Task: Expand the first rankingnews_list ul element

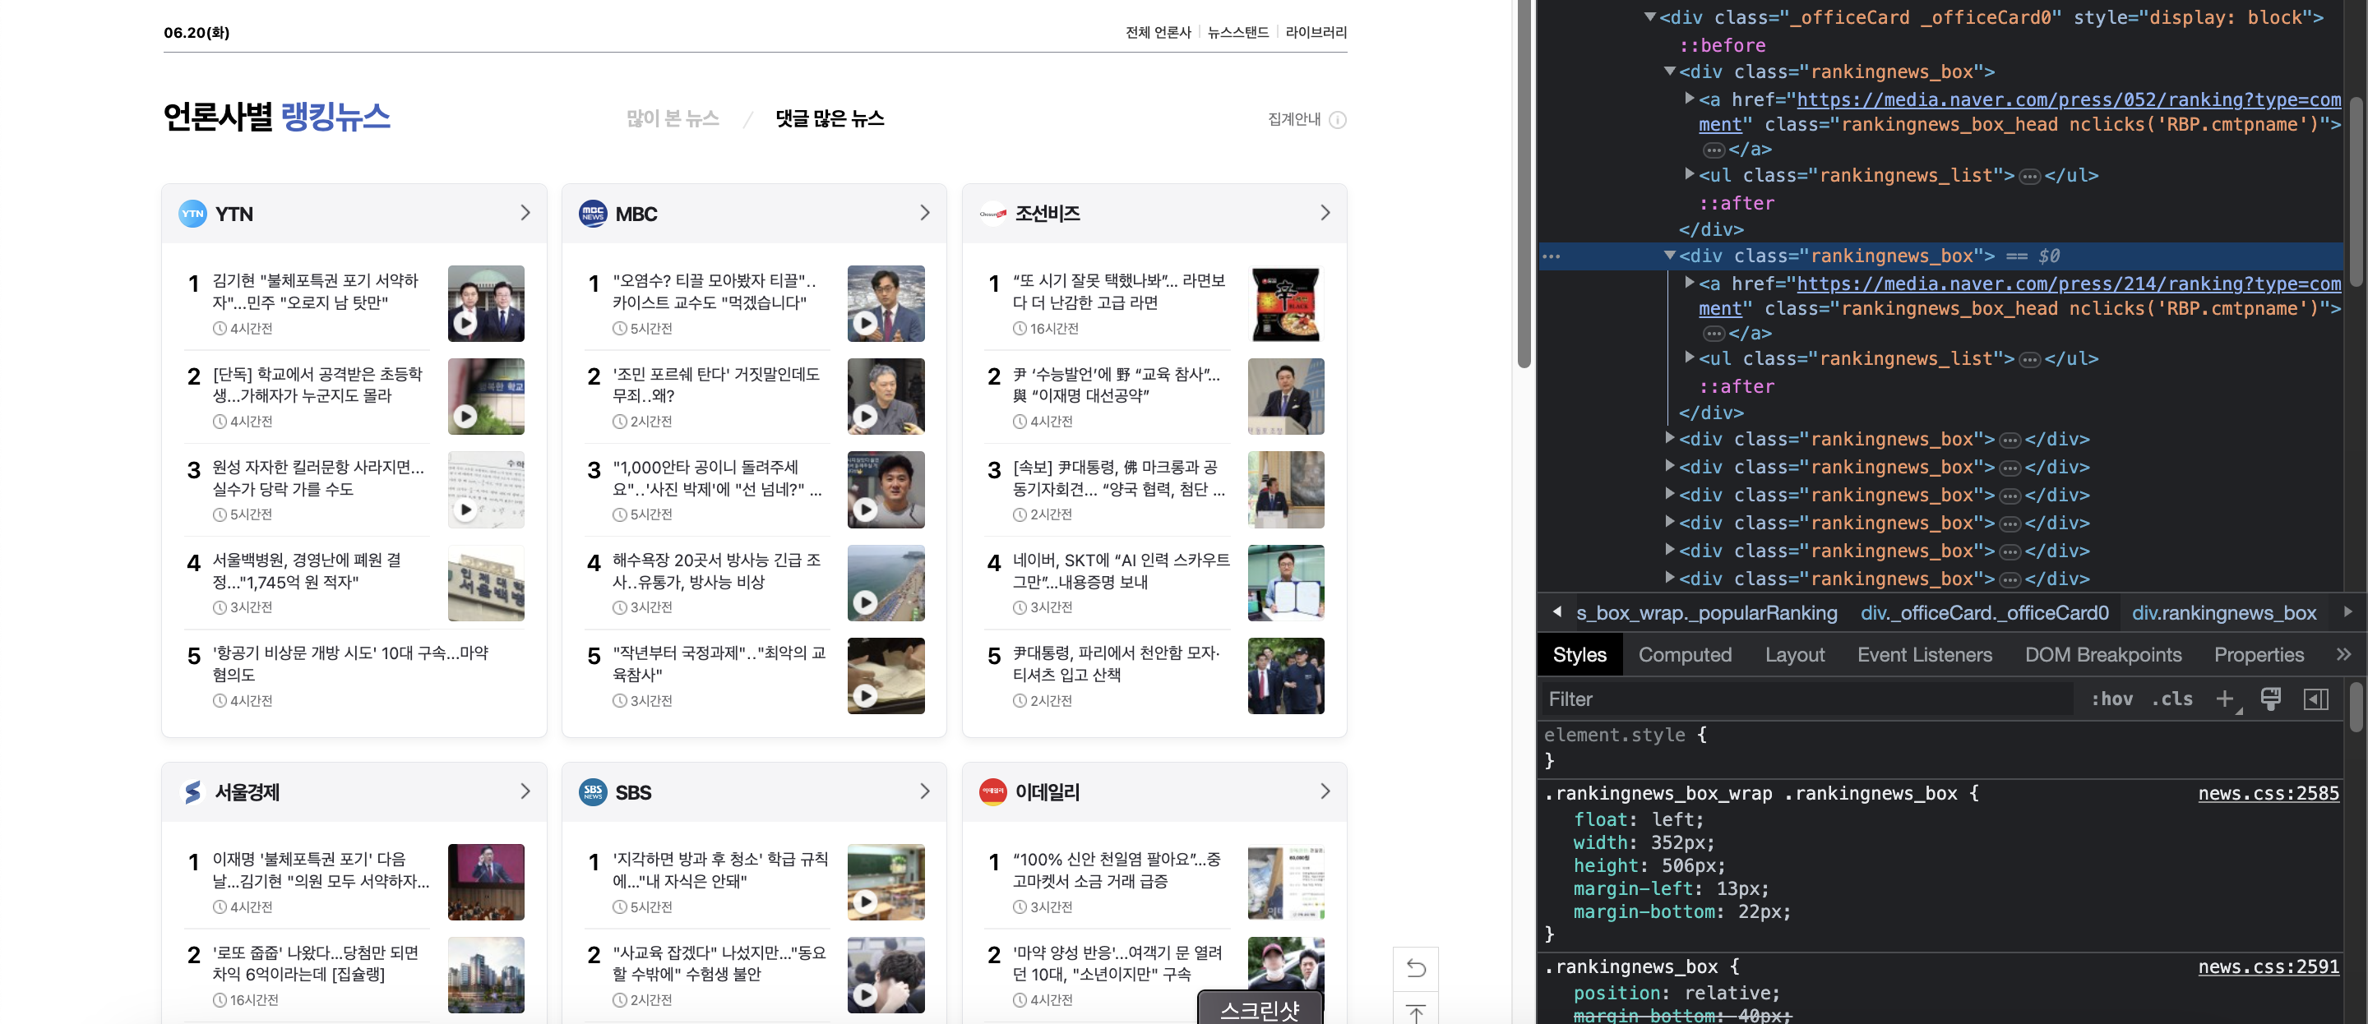Action: point(1689,173)
